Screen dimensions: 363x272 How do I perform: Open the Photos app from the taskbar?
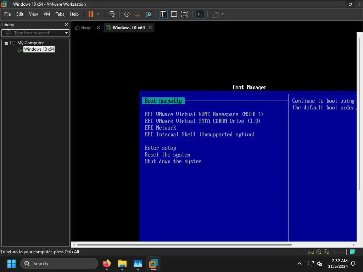tap(138, 263)
